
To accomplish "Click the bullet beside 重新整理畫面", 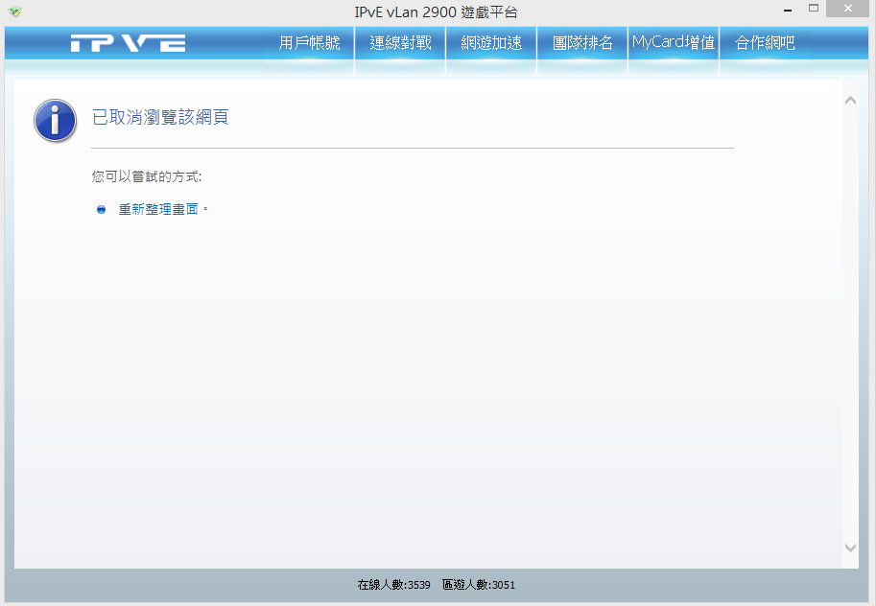I will 101,209.
